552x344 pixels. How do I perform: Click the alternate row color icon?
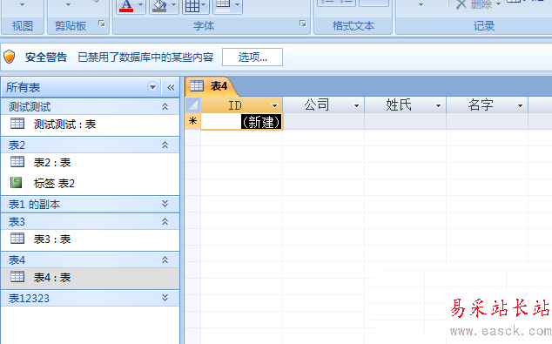coord(223,5)
